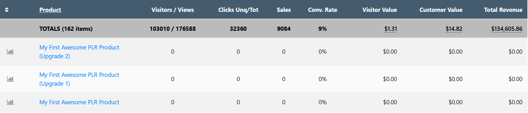Click the 9084 total sales value
The image size is (528, 113).
coord(284,29)
